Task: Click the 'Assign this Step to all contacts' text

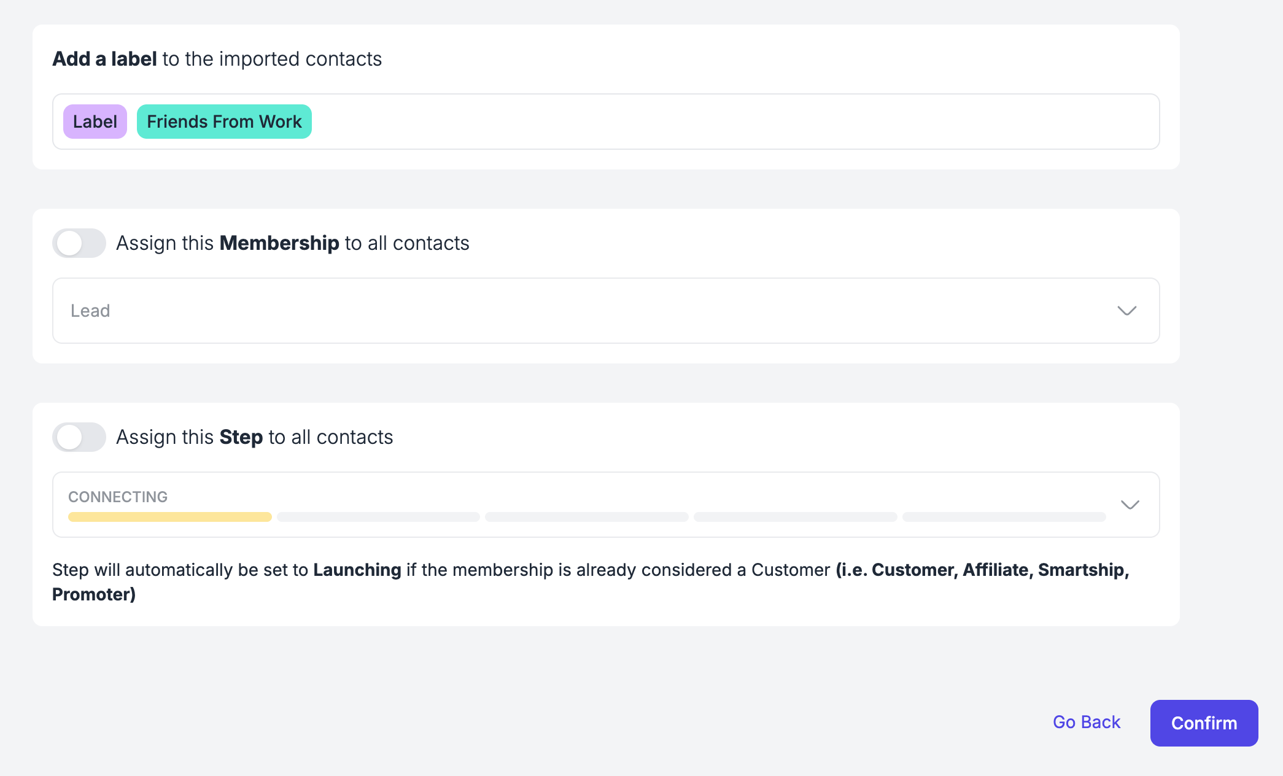Action: pyautogui.click(x=254, y=437)
